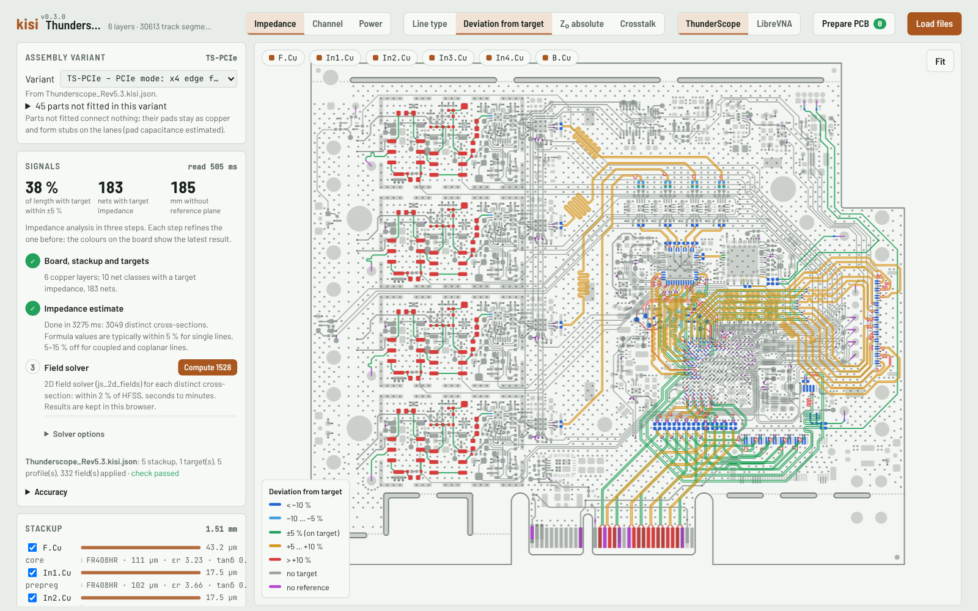Uncheck In1.Cu checkbox in stackup
This screenshot has height=611, width=978.
[32, 573]
